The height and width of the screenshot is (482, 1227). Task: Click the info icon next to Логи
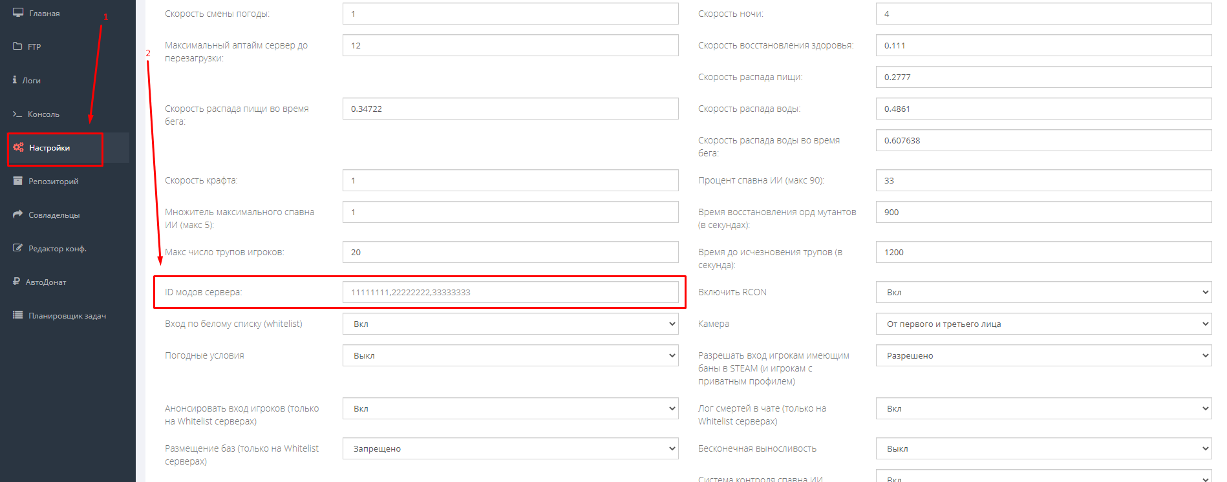coord(15,80)
